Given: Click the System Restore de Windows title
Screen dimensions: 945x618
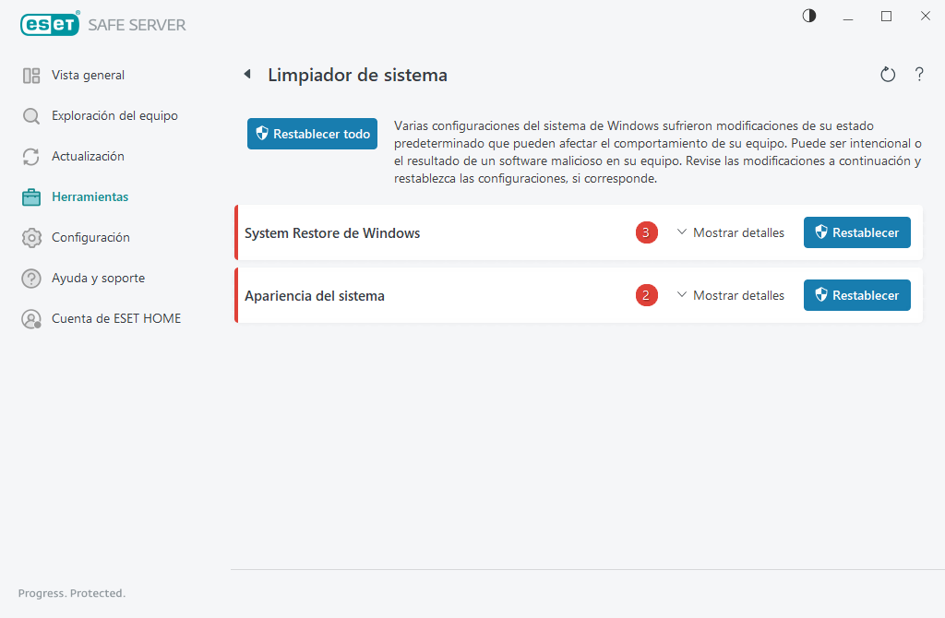Looking at the screenshot, I should (332, 233).
